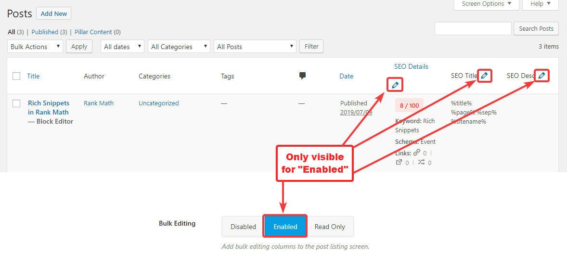Click into the search posts text field

click(x=473, y=28)
